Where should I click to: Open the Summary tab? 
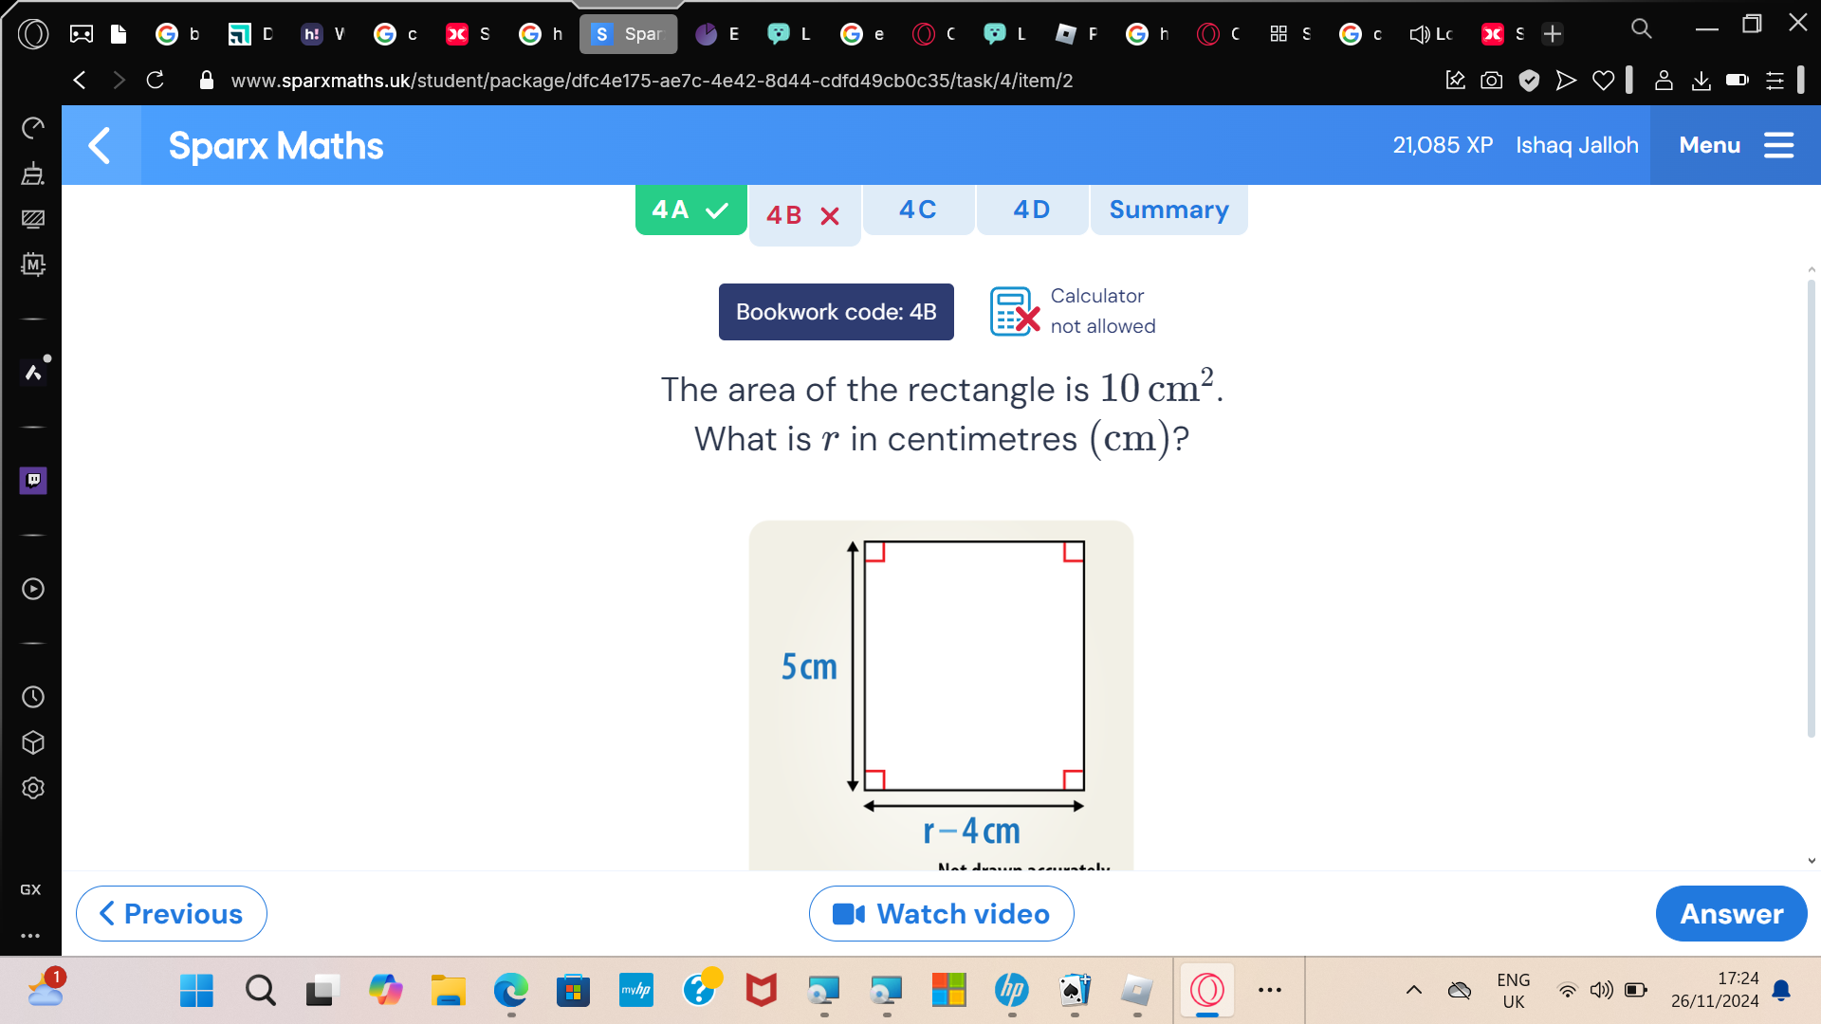pos(1168,210)
